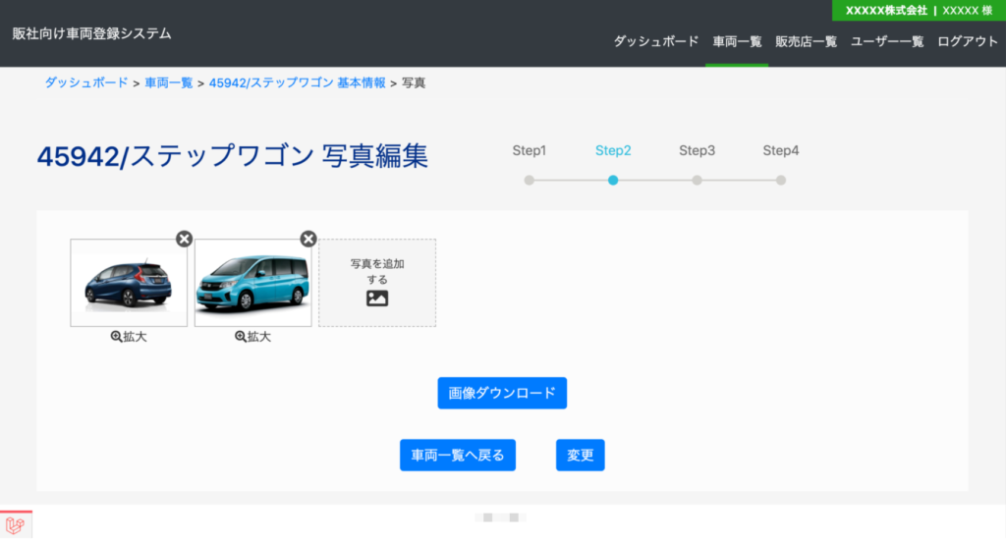Click the active Step2 progress dot
This screenshot has width=1006, height=541.
click(613, 180)
